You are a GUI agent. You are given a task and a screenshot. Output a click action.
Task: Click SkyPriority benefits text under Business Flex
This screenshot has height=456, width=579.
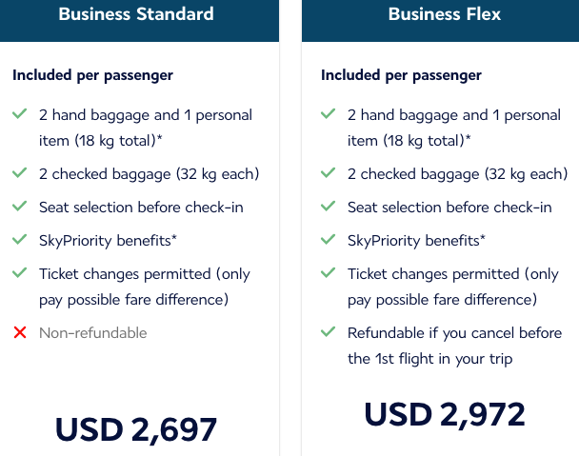(416, 241)
